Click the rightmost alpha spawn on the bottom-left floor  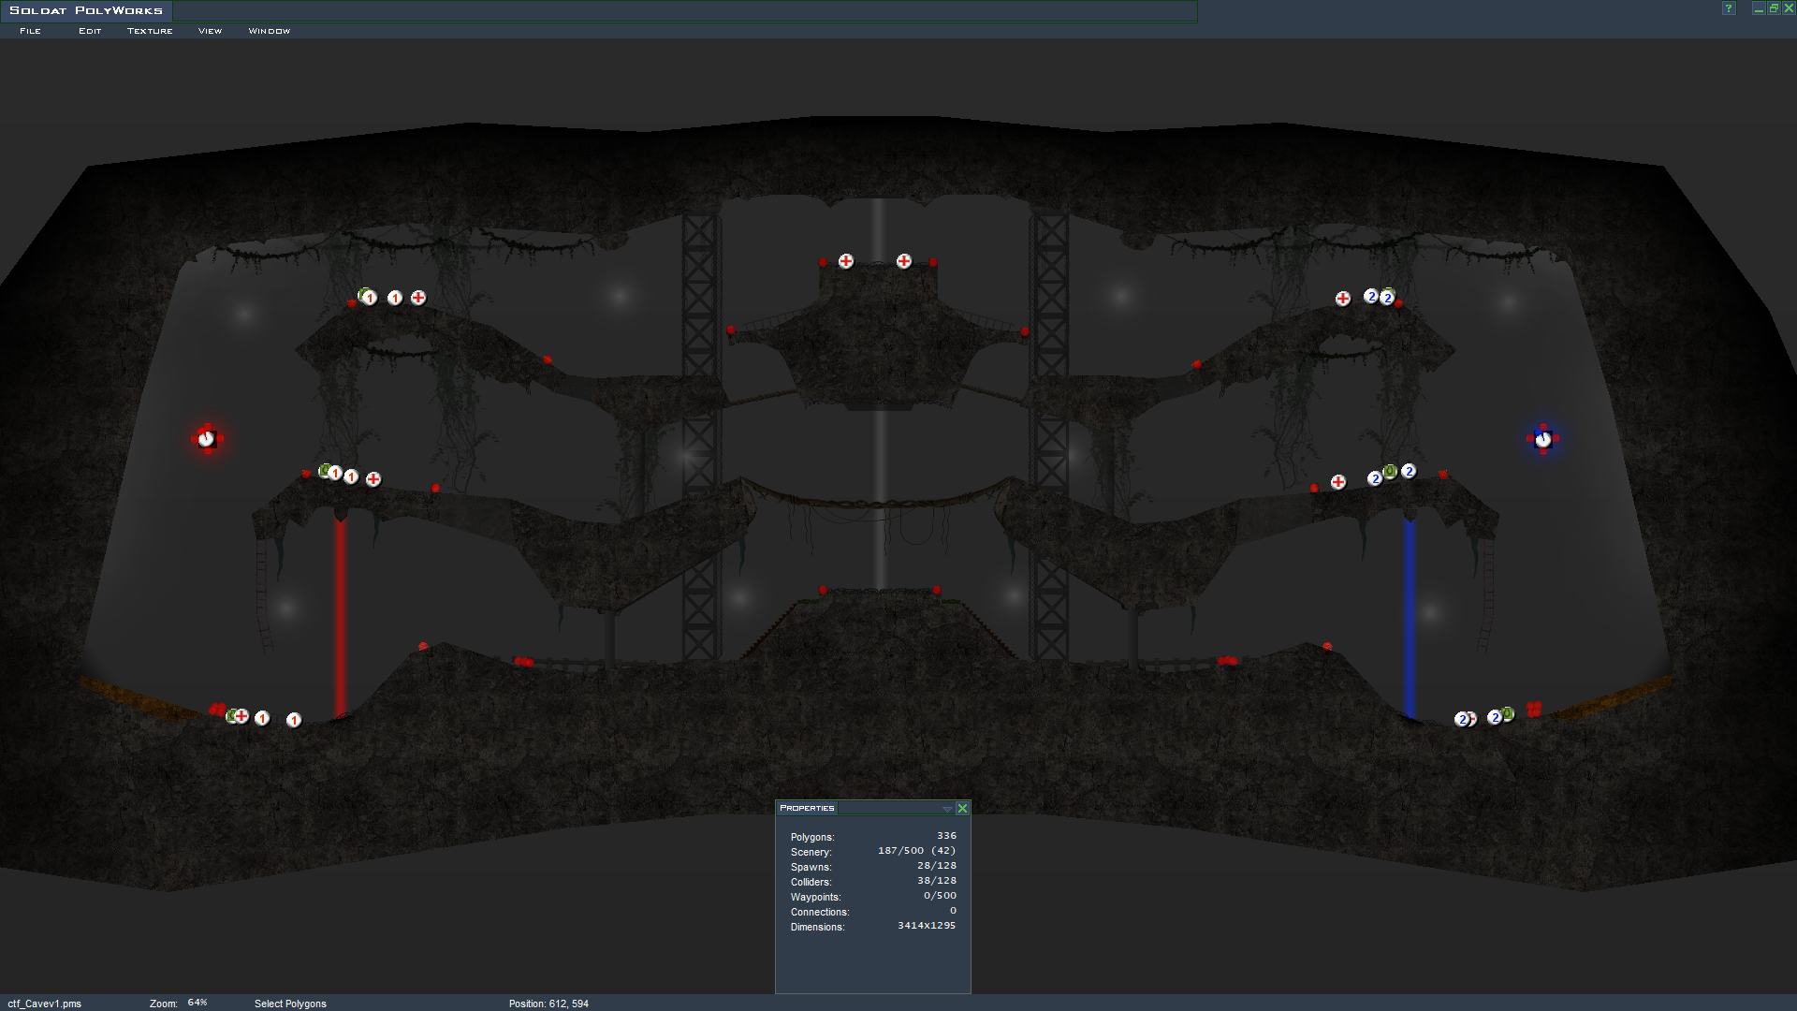pos(294,720)
